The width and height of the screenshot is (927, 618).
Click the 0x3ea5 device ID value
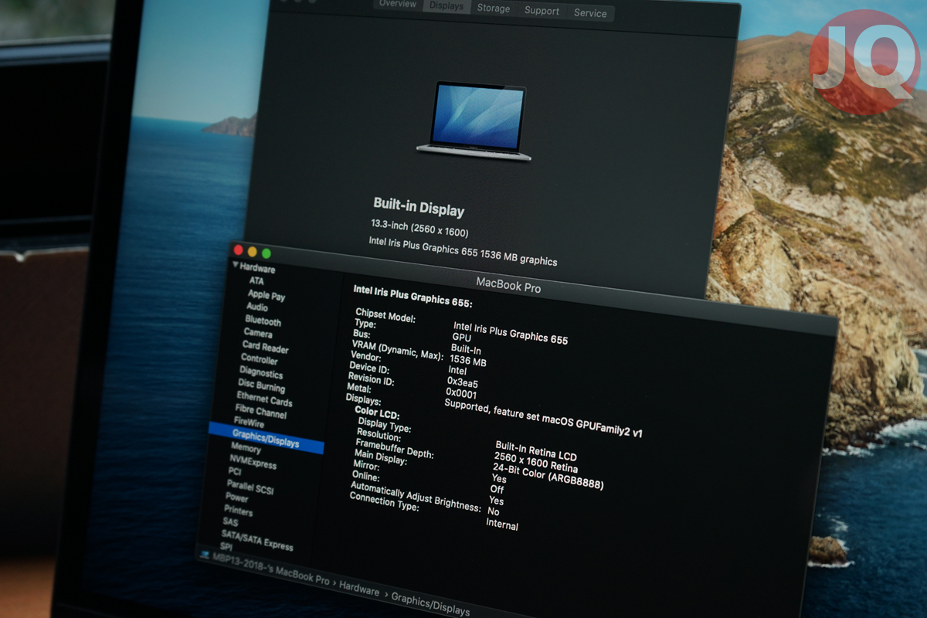click(462, 382)
